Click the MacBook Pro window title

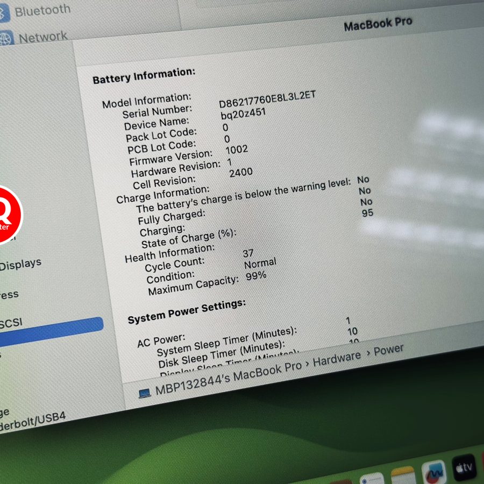coord(378,24)
